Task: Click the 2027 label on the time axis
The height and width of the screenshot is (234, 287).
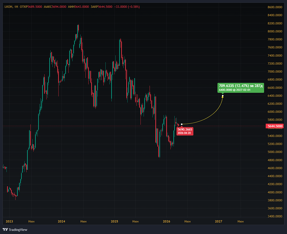Action: (219, 221)
